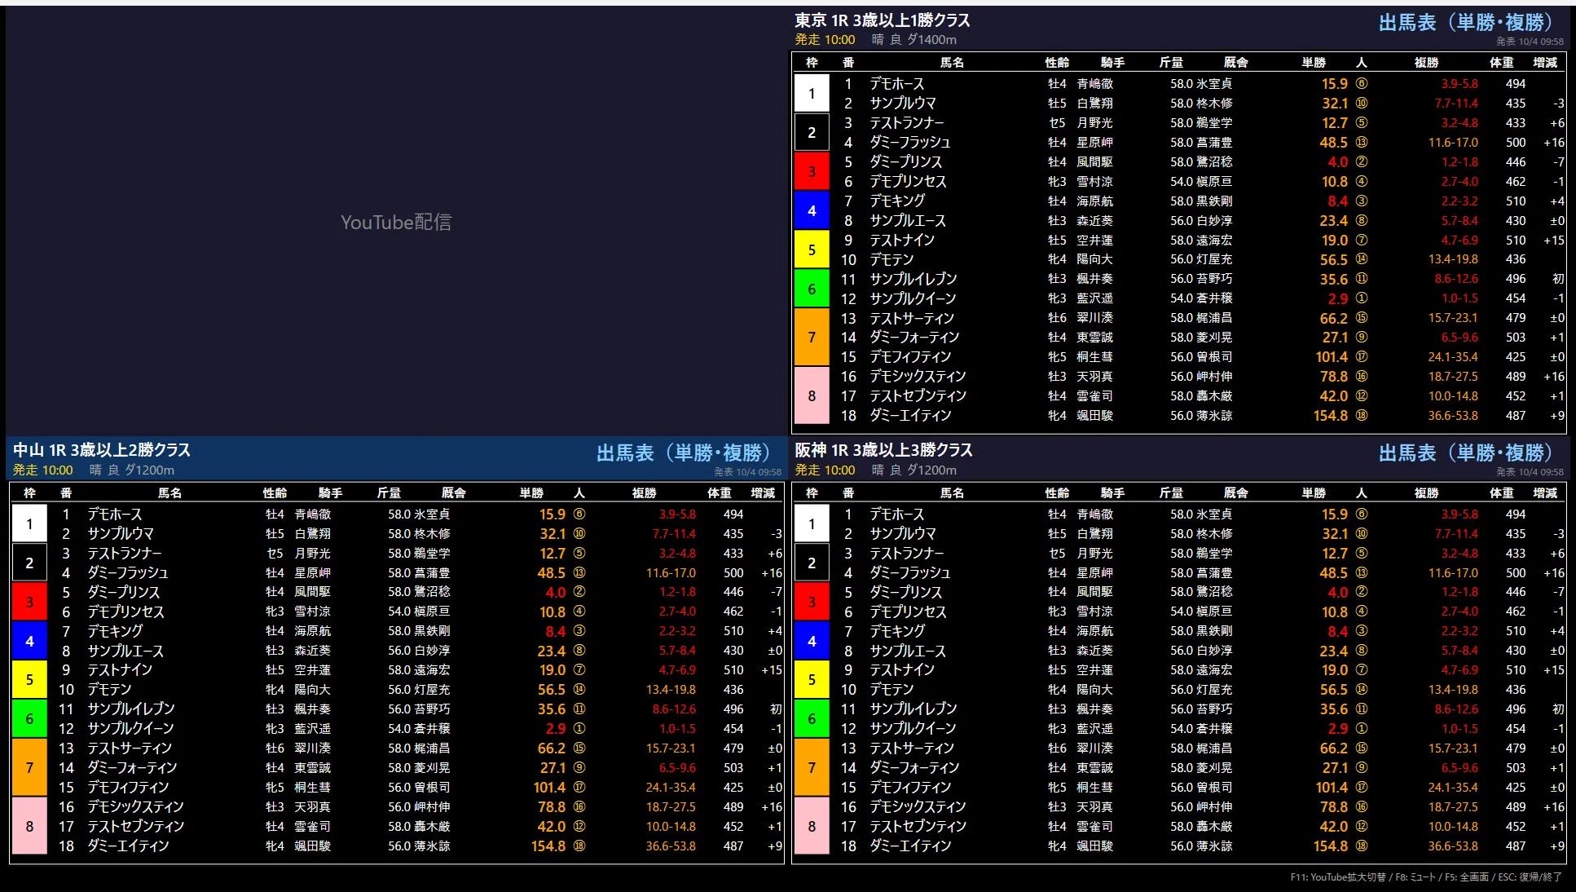
Task: Click win odds 154.8 in 中山 panel
Action: (548, 846)
